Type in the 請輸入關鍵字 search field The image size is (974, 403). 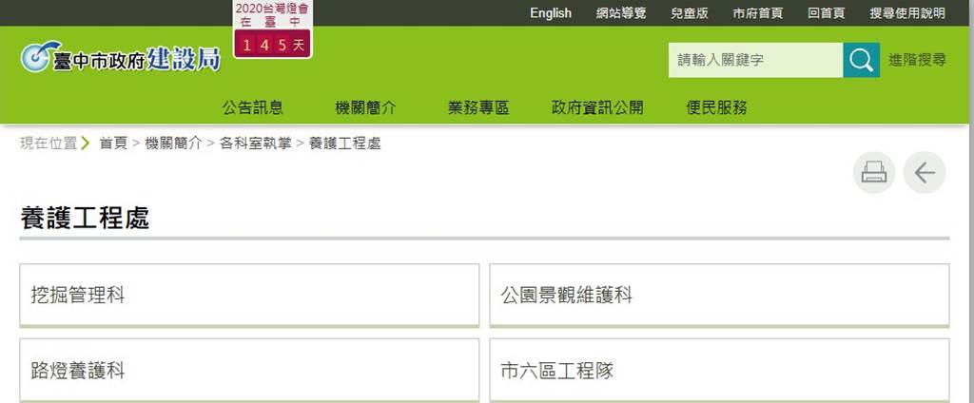coord(755,61)
